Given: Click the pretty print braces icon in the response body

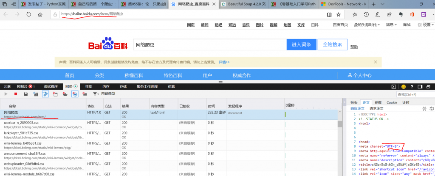Looking at the screenshot, I should 424,109.
